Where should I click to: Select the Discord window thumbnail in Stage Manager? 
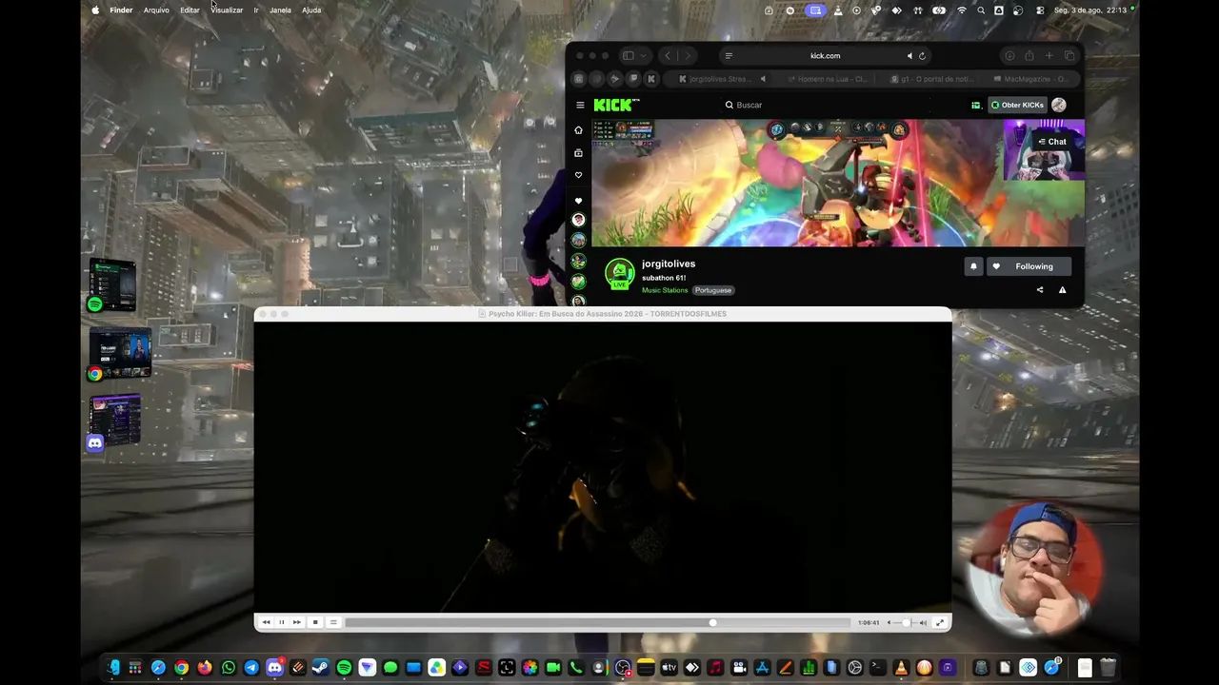tap(114, 422)
